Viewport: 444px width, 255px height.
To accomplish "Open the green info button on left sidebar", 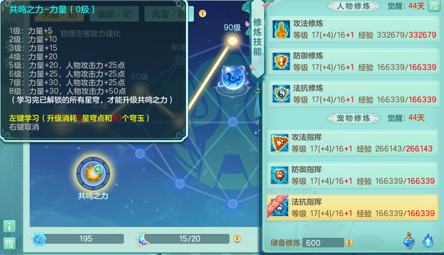I will (9, 226).
